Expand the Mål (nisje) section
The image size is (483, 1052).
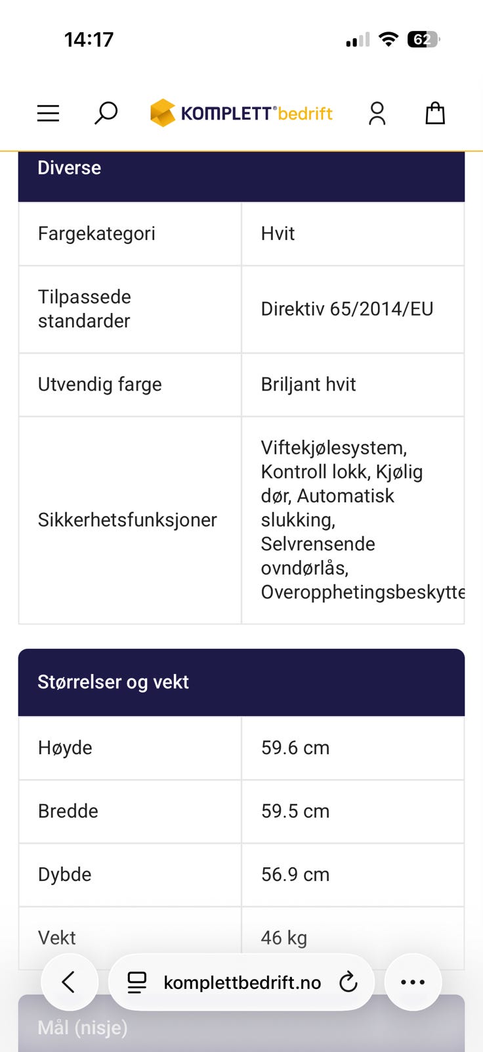(x=241, y=1023)
